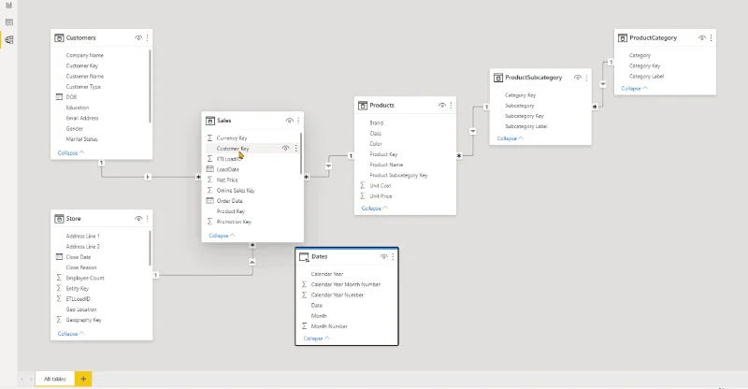Screen dimensions: 748x389
Task: Click the ProductSubcategory table header icon
Action: [498, 78]
